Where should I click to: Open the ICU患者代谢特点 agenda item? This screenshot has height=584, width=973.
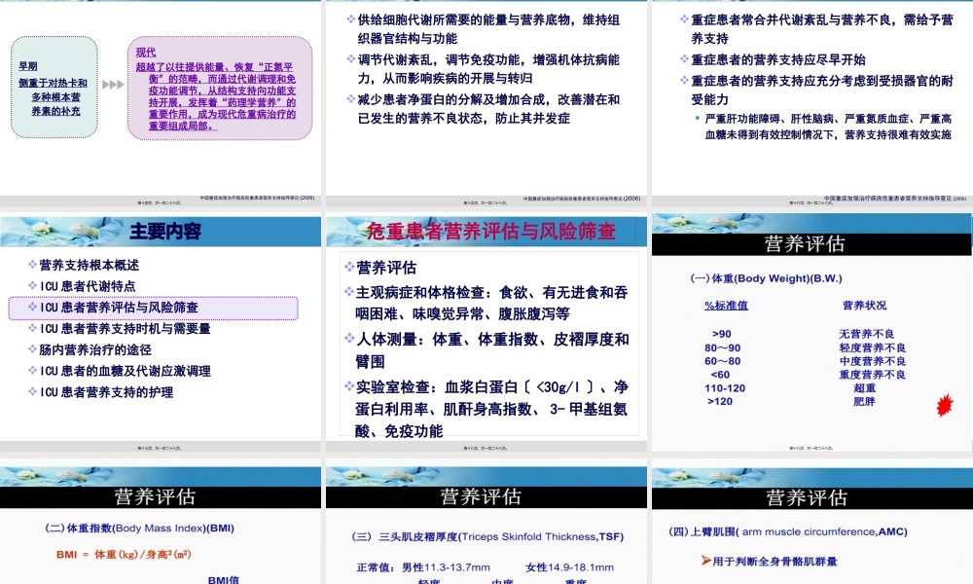88,286
